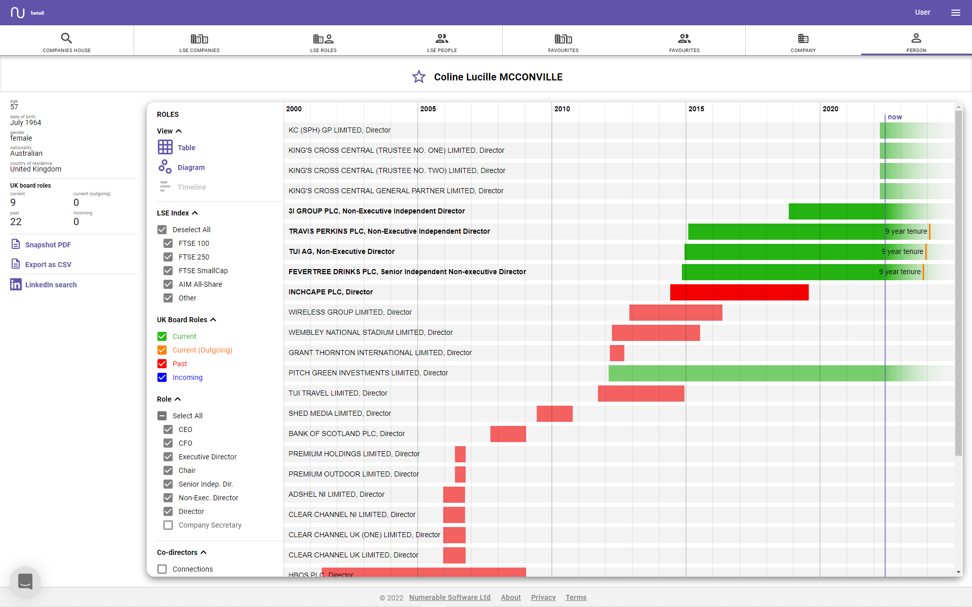The width and height of the screenshot is (972, 607).
Task: Uncheck the FTSE 250 checkbox
Action: (168, 257)
